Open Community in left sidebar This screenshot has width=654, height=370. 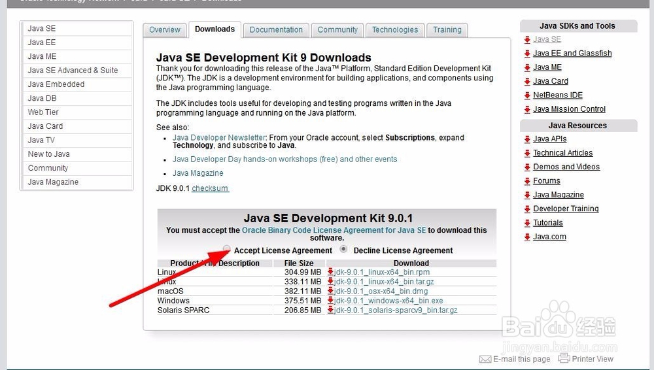(77, 168)
